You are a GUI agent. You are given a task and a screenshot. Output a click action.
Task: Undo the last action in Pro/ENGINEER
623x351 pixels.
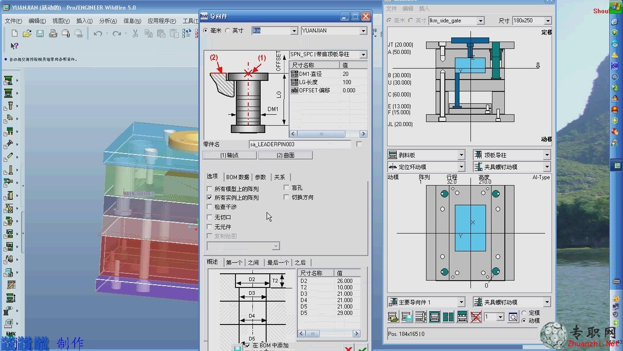point(98,33)
